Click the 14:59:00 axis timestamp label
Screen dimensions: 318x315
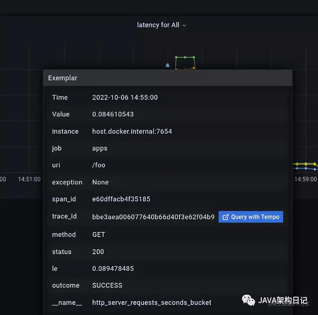305,179
